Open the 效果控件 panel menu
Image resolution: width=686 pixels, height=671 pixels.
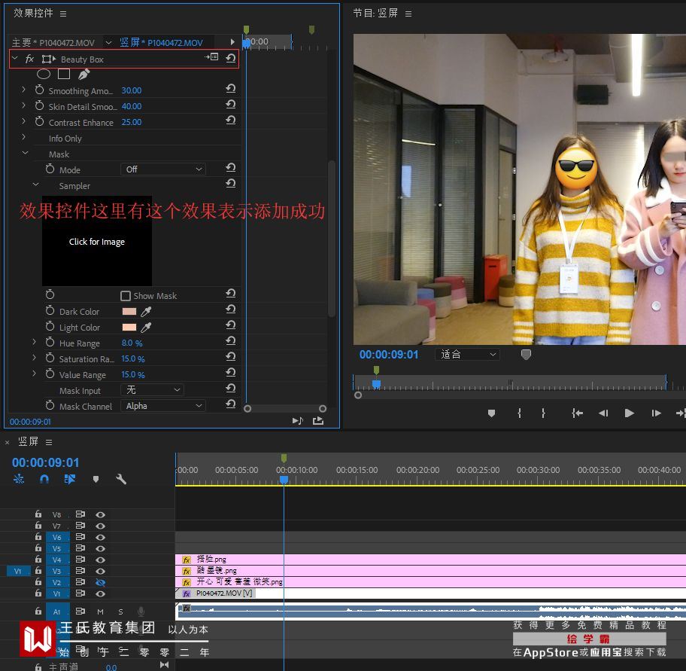click(63, 14)
